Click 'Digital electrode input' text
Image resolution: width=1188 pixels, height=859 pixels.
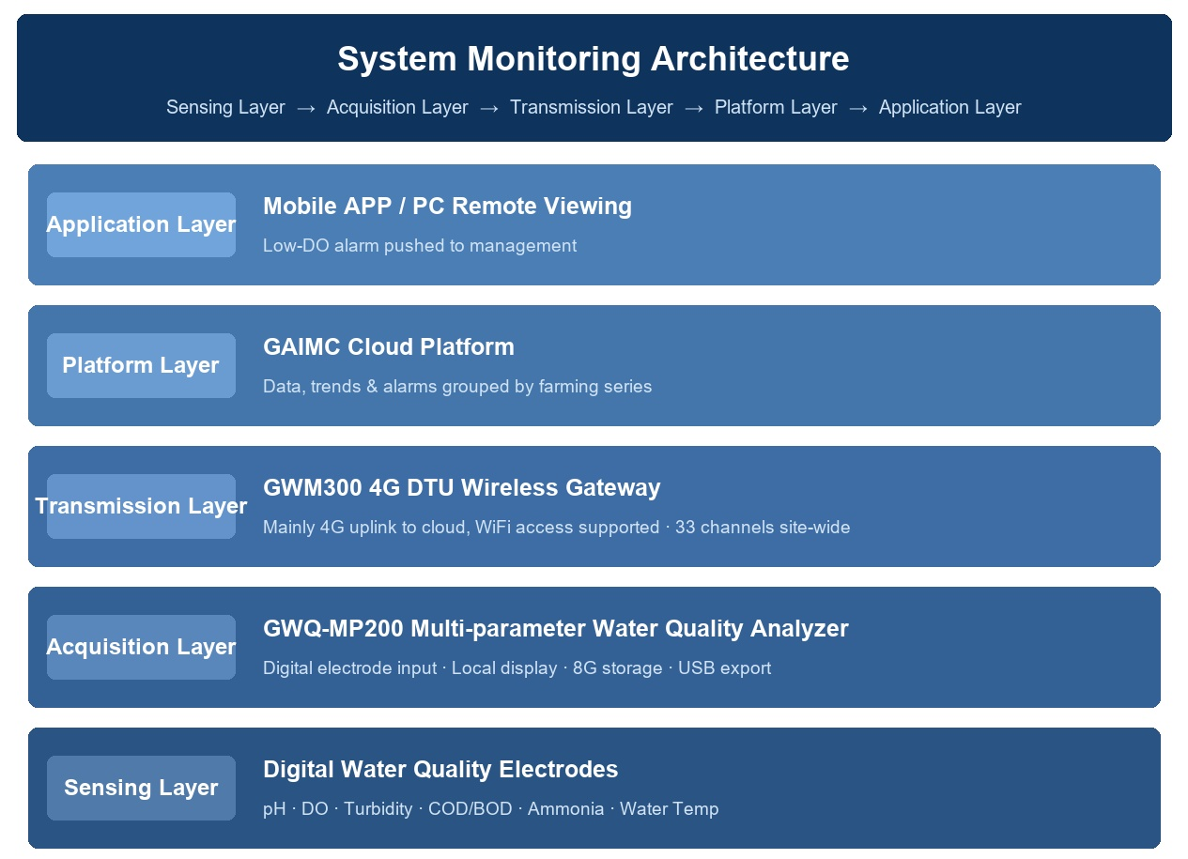[350, 668]
